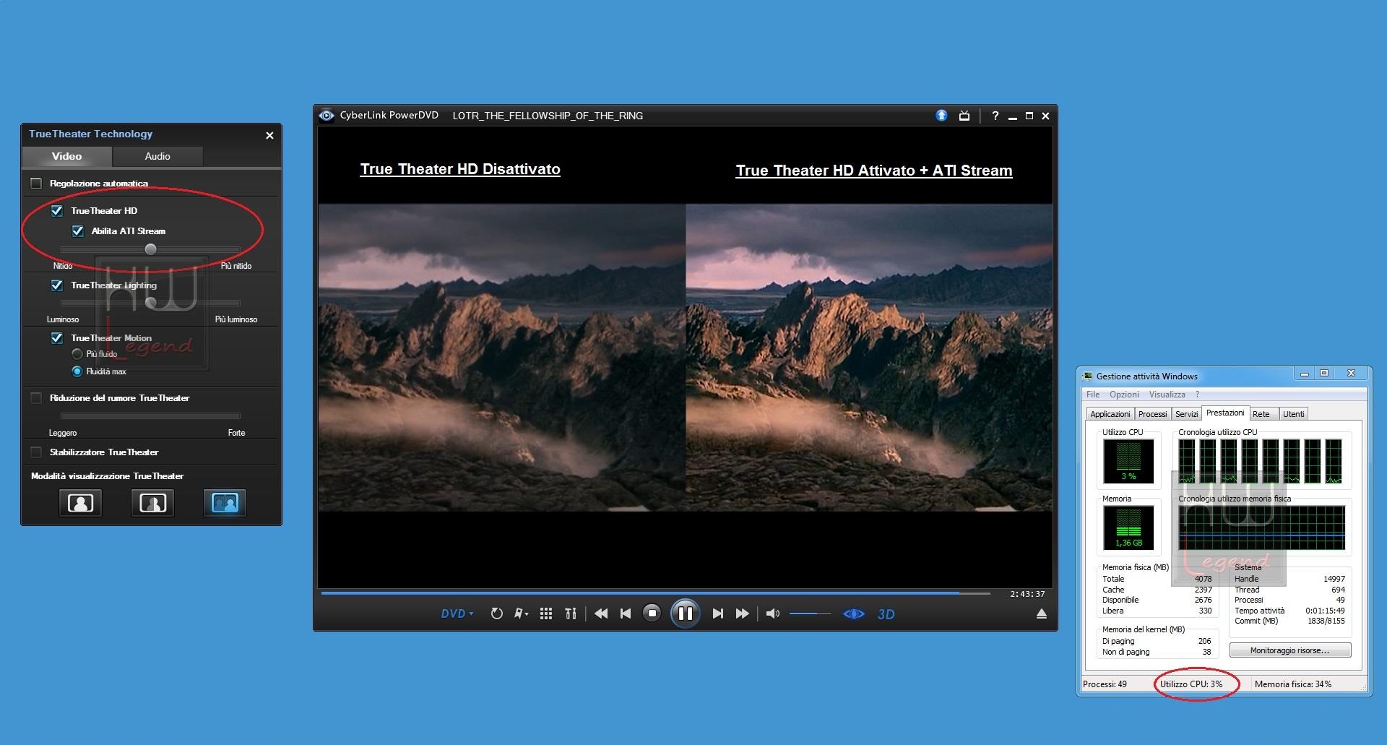Open the chapter grid menu icon
Screen dimensions: 1387x745
click(546, 613)
